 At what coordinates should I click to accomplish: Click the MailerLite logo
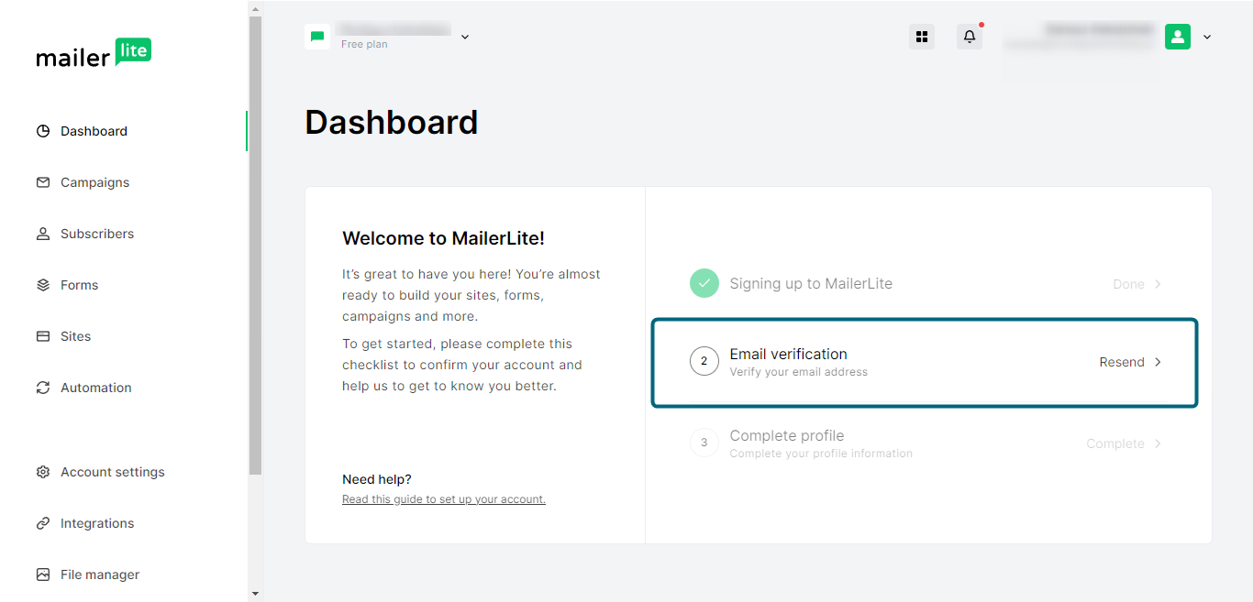[x=94, y=53]
